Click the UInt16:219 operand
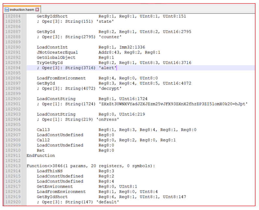Screen dimensions: 259x210 pyautogui.click(x=132, y=114)
